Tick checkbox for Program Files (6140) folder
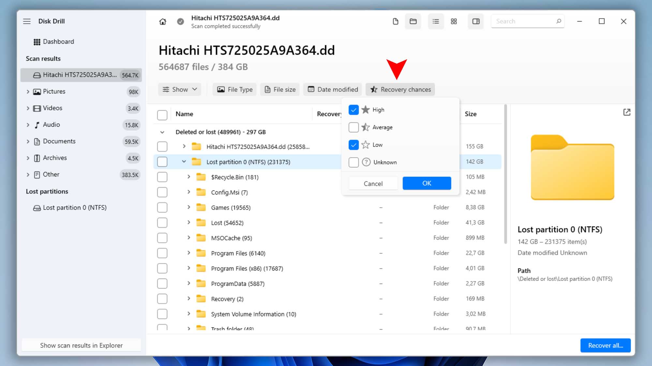The image size is (652, 366). pos(162,253)
